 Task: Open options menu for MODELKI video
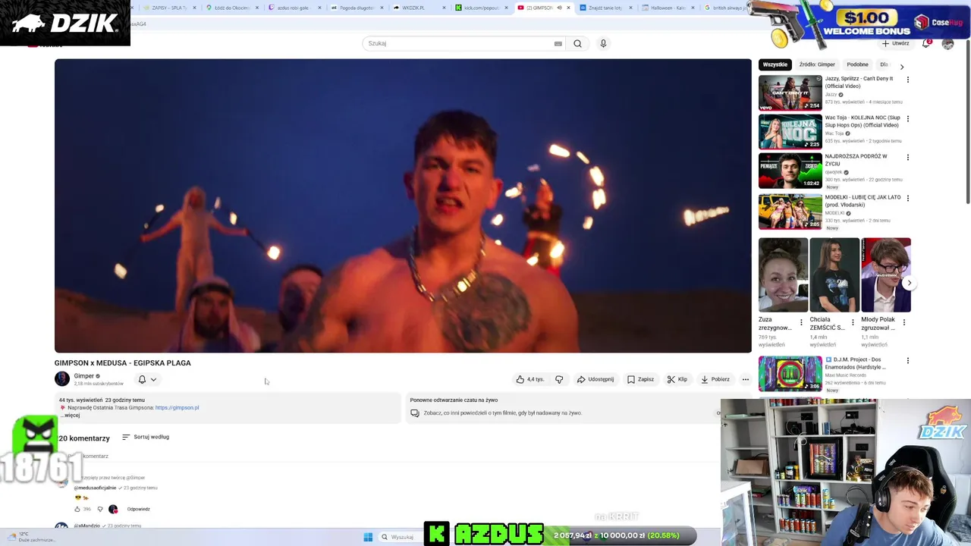pyautogui.click(x=907, y=198)
